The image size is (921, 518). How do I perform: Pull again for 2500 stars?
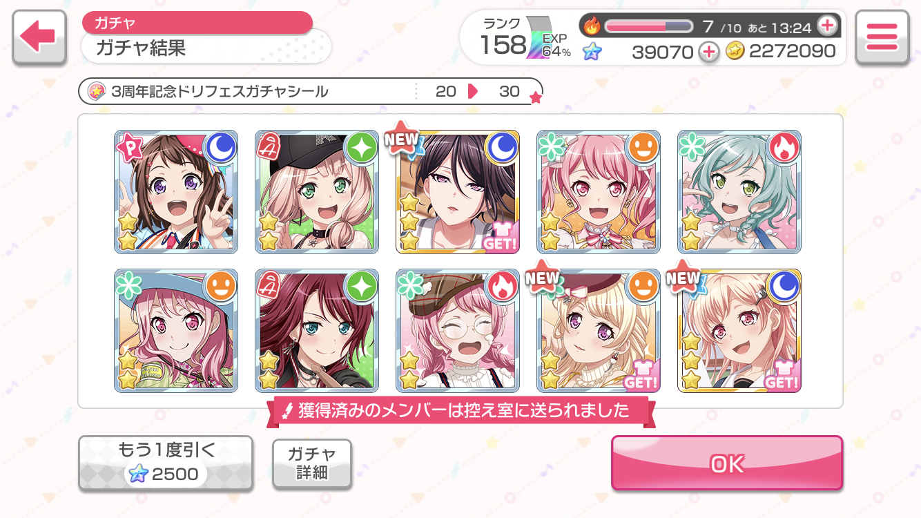166,463
